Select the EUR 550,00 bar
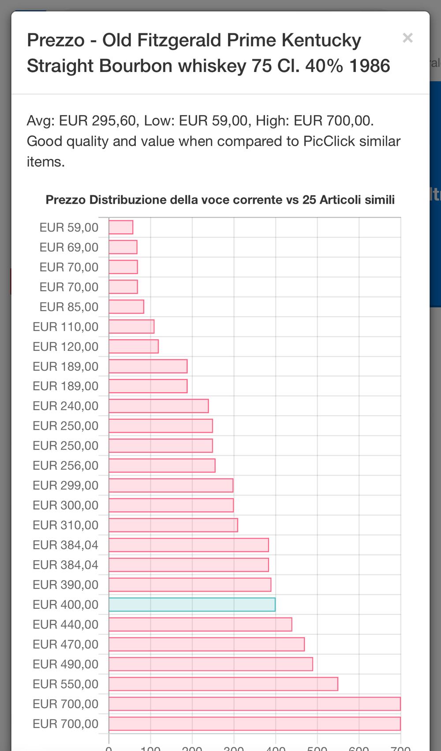 click(x=223, y=684)
